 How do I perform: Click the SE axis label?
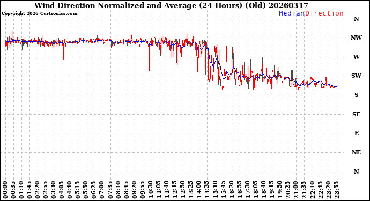pos(356,114)
